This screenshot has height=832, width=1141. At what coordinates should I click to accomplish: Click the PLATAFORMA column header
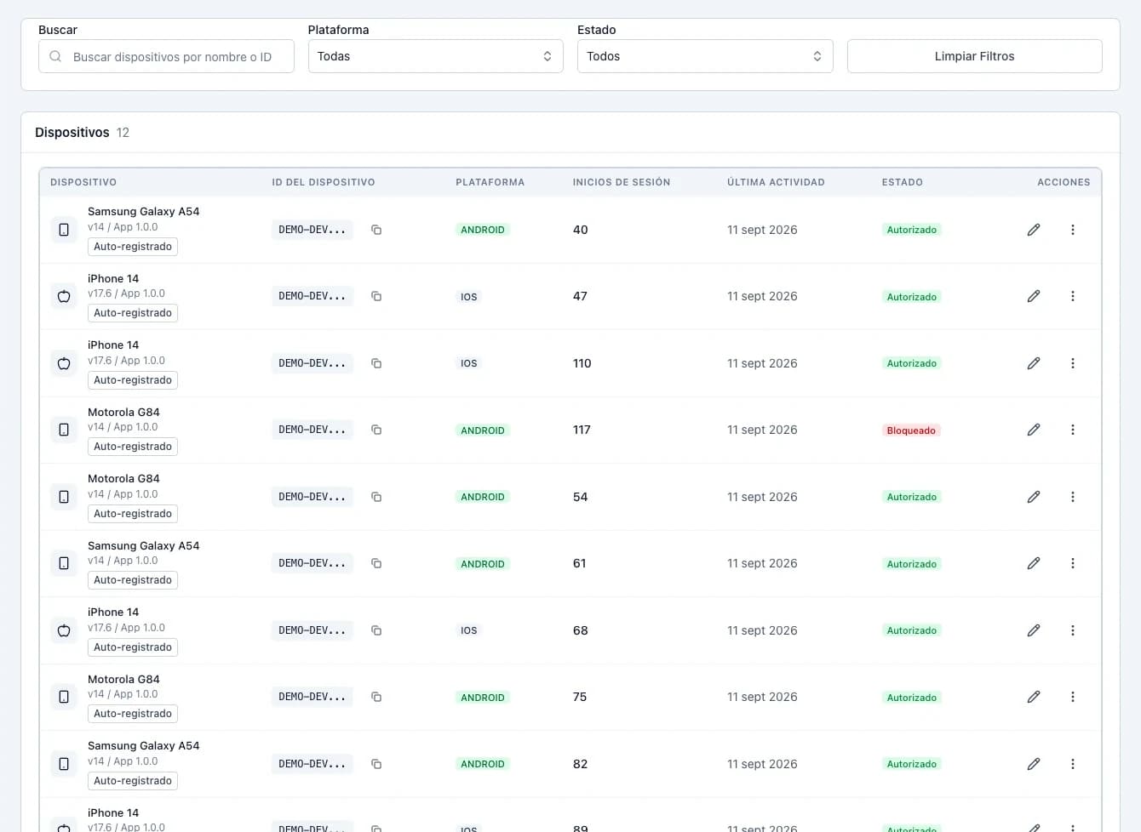pyautogui.click(x=490, y=182)
